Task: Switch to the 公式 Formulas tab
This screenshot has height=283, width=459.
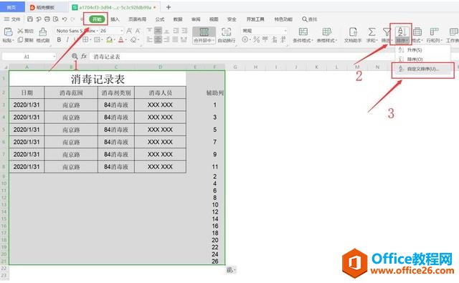Action: click(159, 19)
